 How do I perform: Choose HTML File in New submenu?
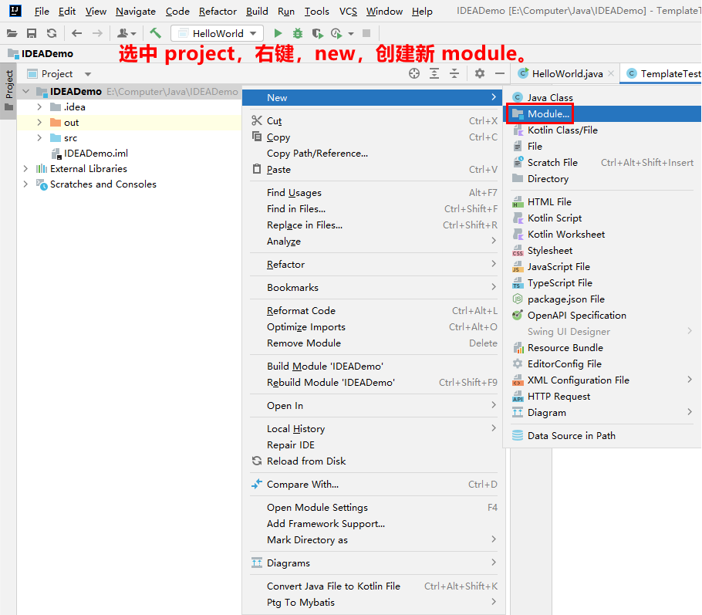pos(602,202)
